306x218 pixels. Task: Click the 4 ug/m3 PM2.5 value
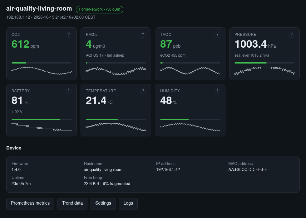[x=96, y=44]
